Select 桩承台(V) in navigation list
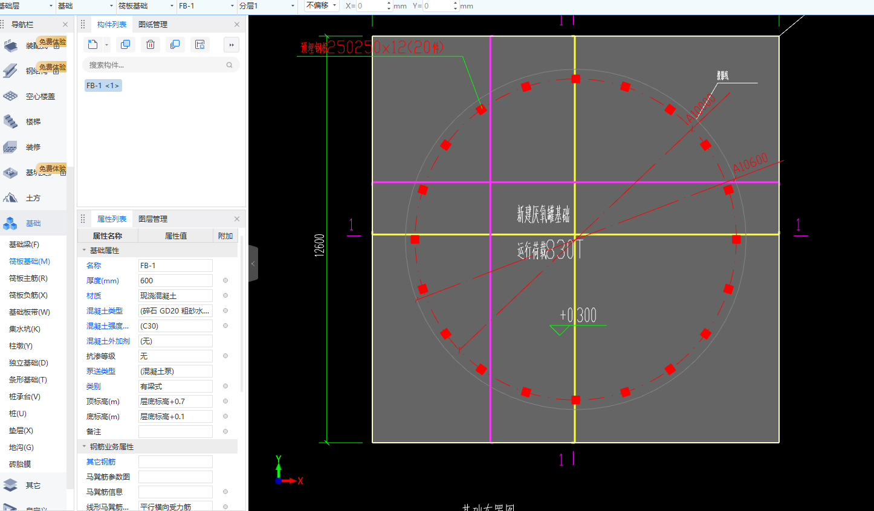This screenshot has width=874, height=511. coord(25,397)
